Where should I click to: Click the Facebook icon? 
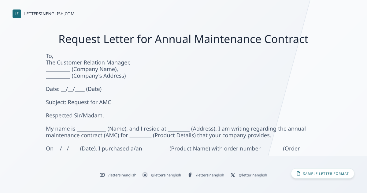[x=190, y=175]
